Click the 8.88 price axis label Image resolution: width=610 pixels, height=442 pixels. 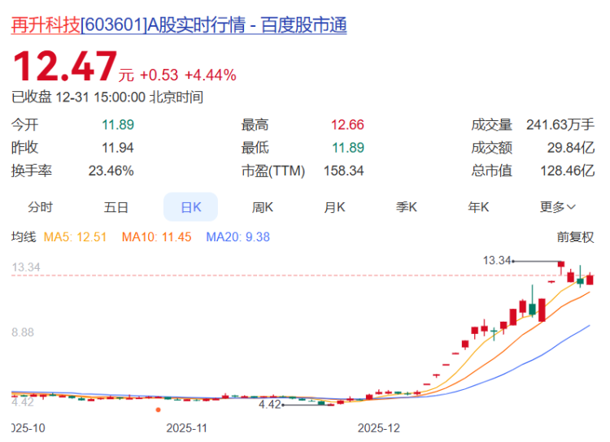click(x=23, y=332)
